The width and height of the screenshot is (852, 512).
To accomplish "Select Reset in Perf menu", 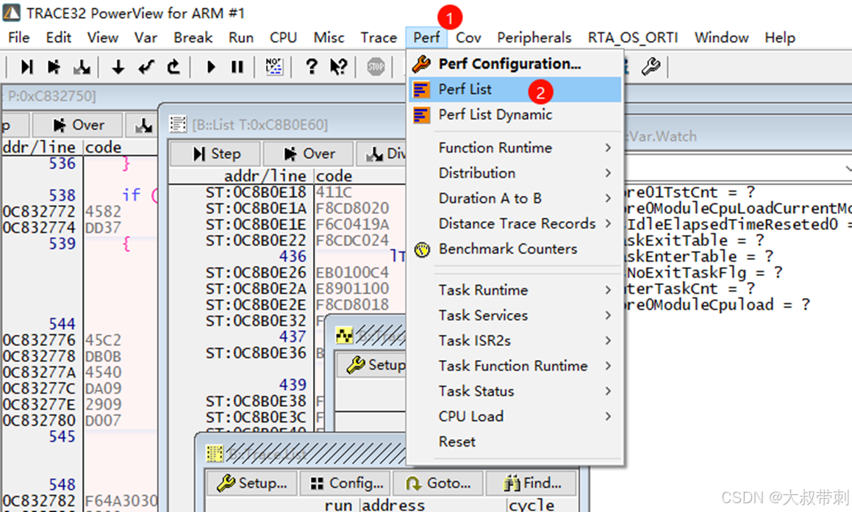I will (515, 442).
